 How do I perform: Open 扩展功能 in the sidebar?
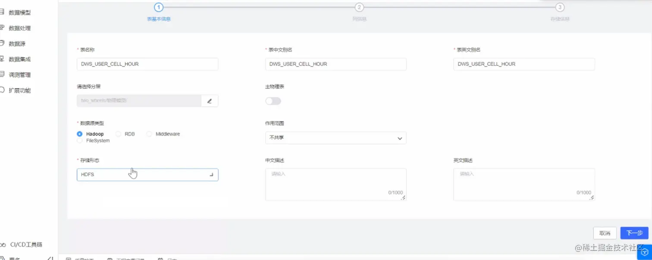click(x=20, y=91)
